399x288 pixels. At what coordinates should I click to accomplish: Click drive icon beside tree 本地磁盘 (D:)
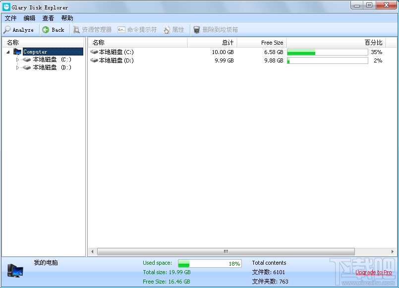26,67
